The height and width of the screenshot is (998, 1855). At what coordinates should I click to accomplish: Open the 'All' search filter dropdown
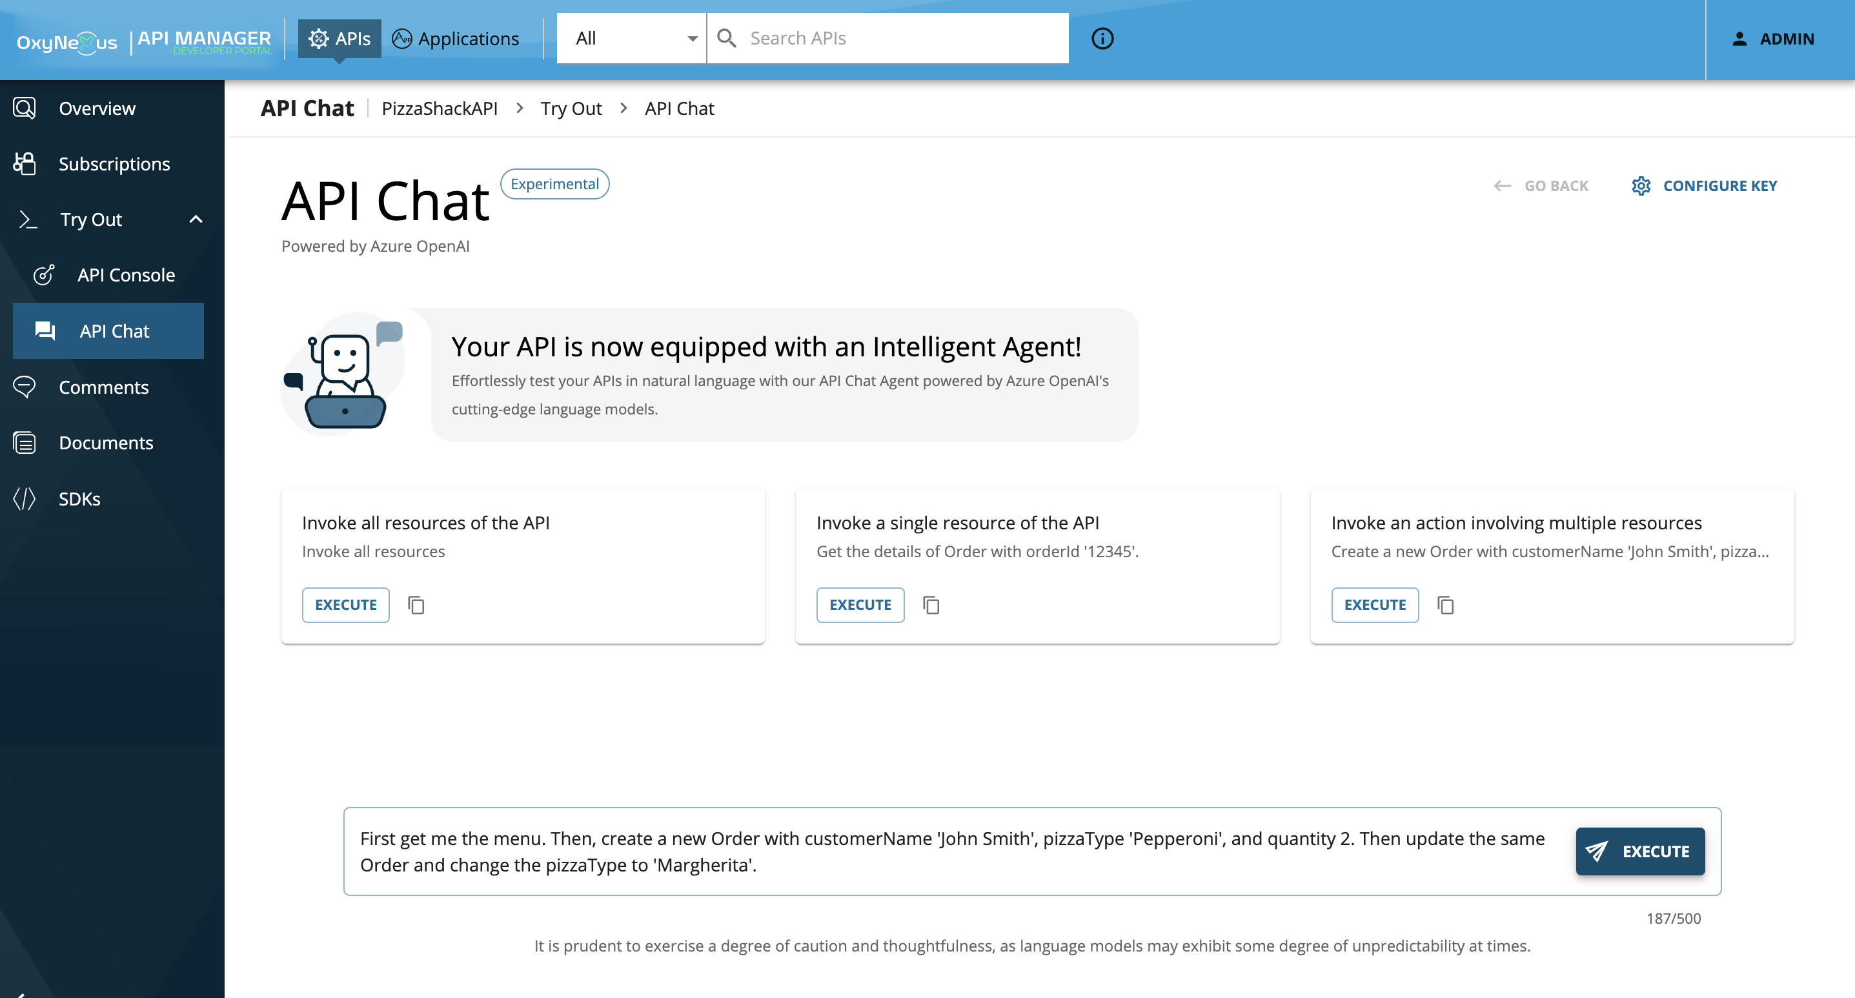(x=631, y=38)
